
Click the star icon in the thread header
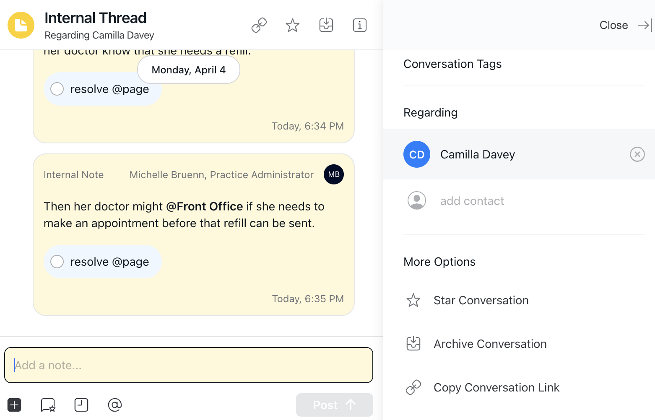tap(292, 25)
